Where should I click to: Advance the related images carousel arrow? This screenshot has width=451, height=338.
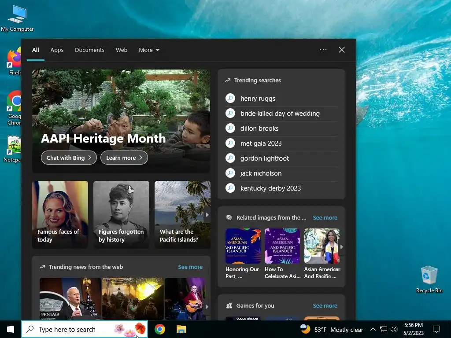point(342,246)
